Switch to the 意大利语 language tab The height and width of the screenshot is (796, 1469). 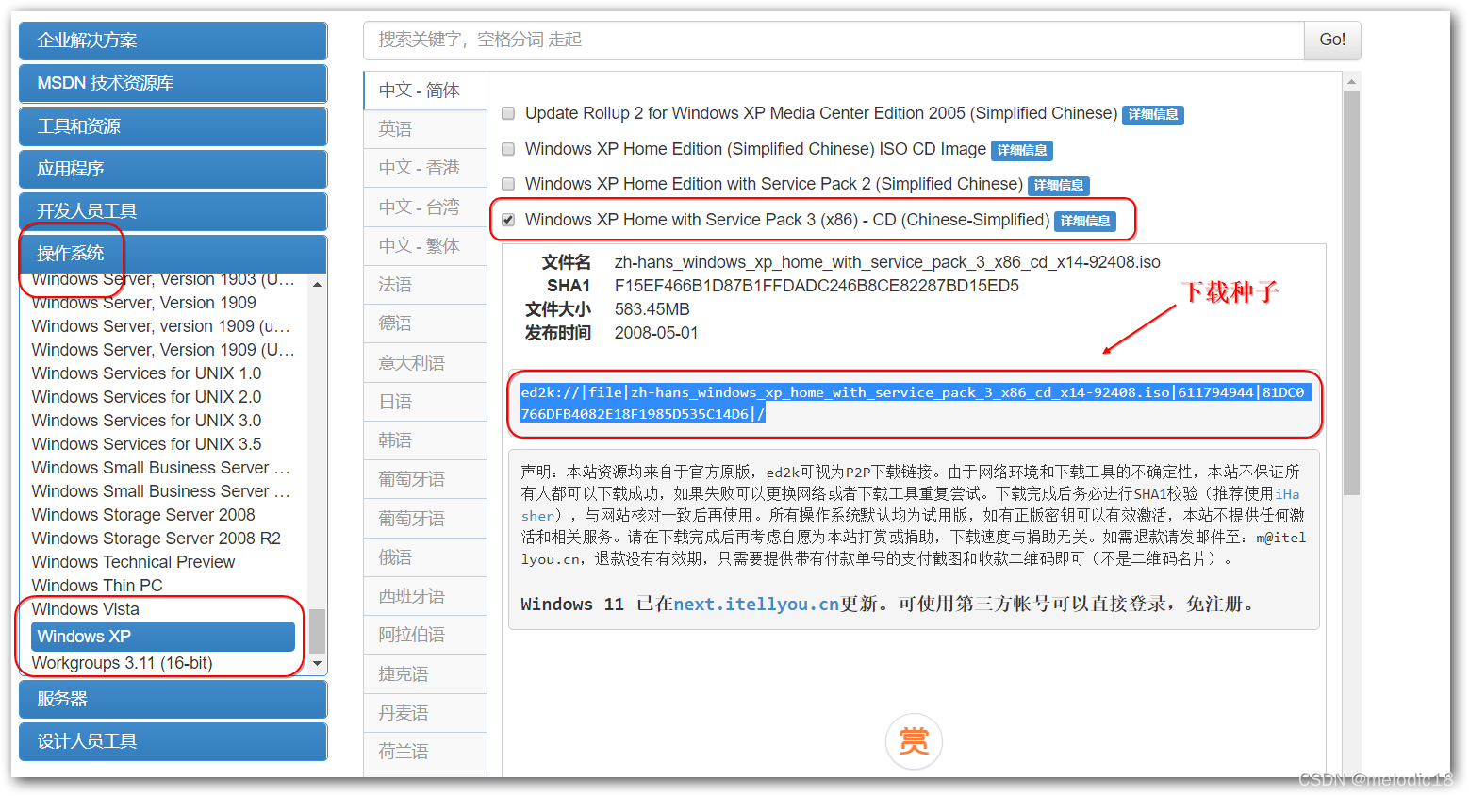(x=425, y=363)
